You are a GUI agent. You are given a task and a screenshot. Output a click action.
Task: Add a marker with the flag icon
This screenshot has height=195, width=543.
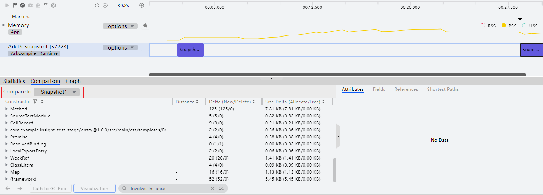(x=15, y=5)
